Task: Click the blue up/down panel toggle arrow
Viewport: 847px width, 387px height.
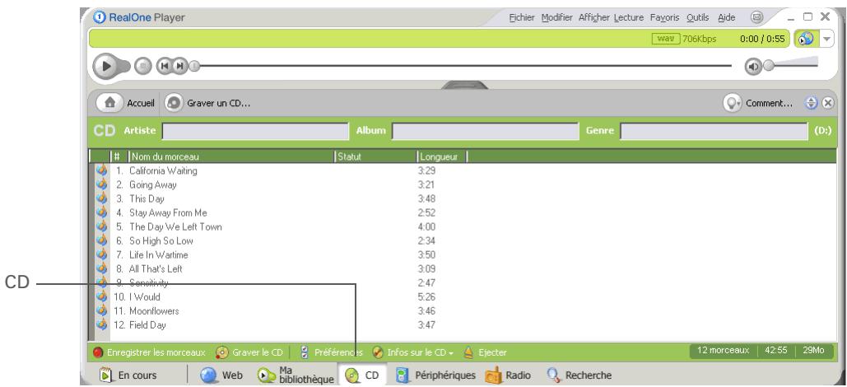Action: pos(812,103)
